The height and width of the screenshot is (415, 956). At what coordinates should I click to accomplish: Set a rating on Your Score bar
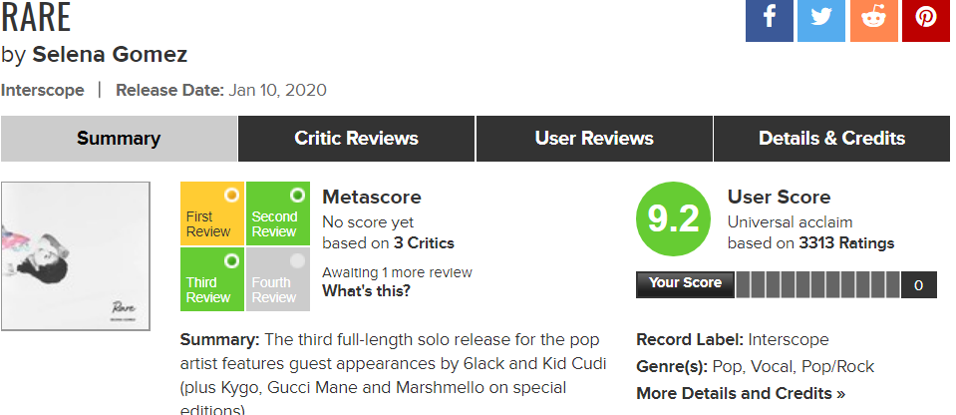817,285
